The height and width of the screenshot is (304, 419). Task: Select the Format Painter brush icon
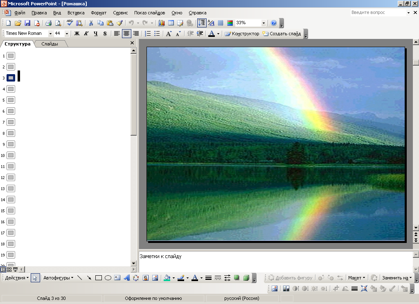tap(119, 23)
